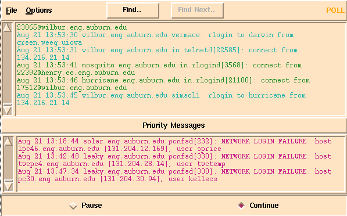Click the line with user kellecs
This screenshot has height=216, width=347.
pyautogui.click(x=118, y=179)
